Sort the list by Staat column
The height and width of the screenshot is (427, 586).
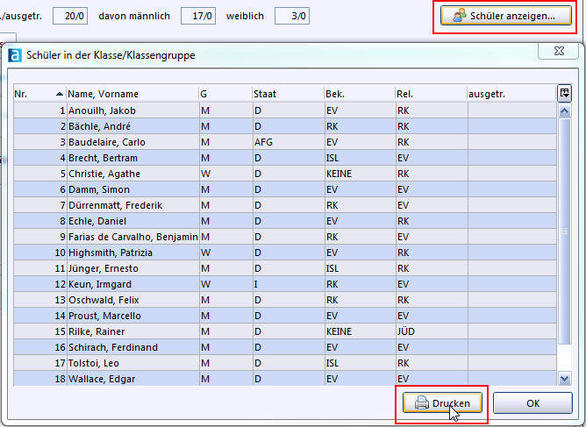tap(265, 94)
